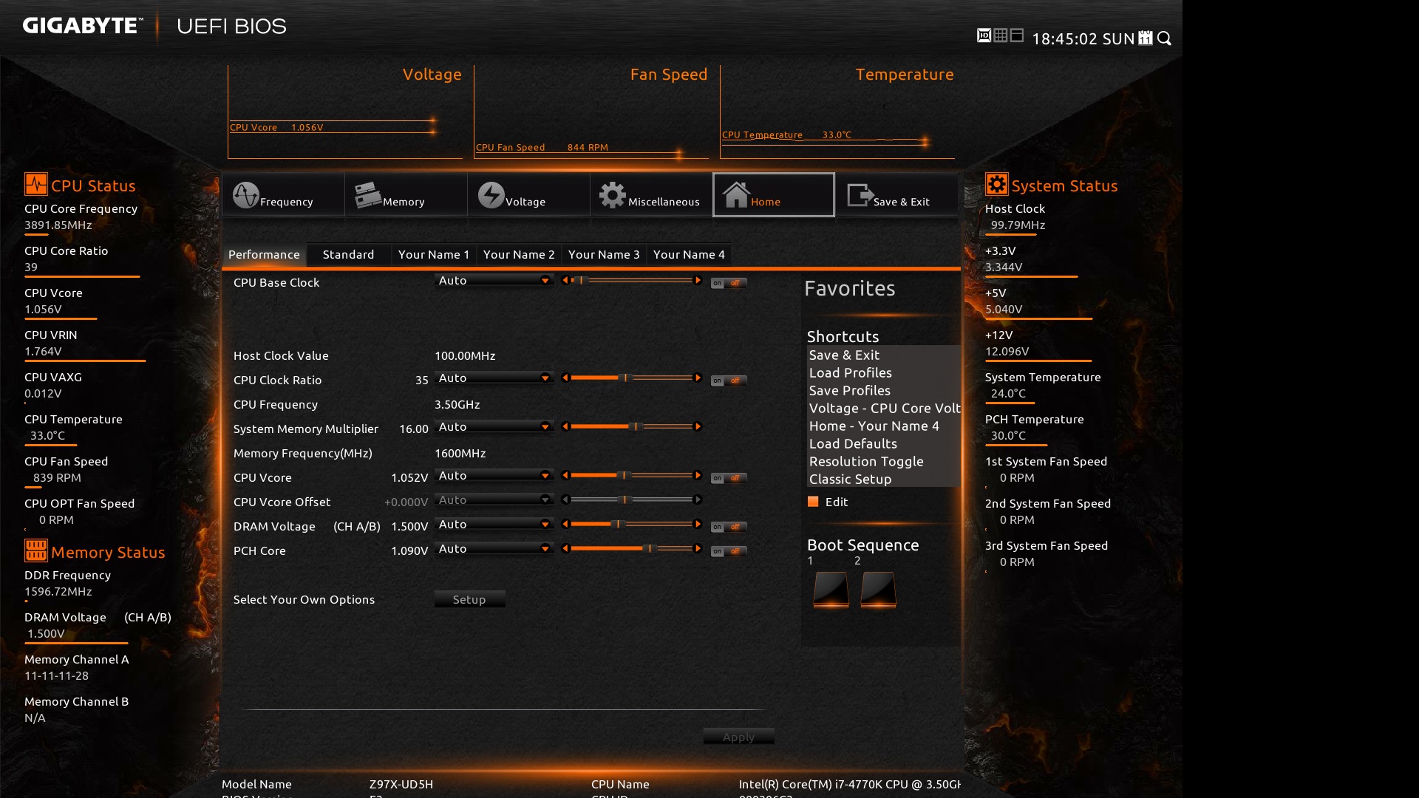Toggle CPU Base Clock on/off switch

[x=728, y=283]
